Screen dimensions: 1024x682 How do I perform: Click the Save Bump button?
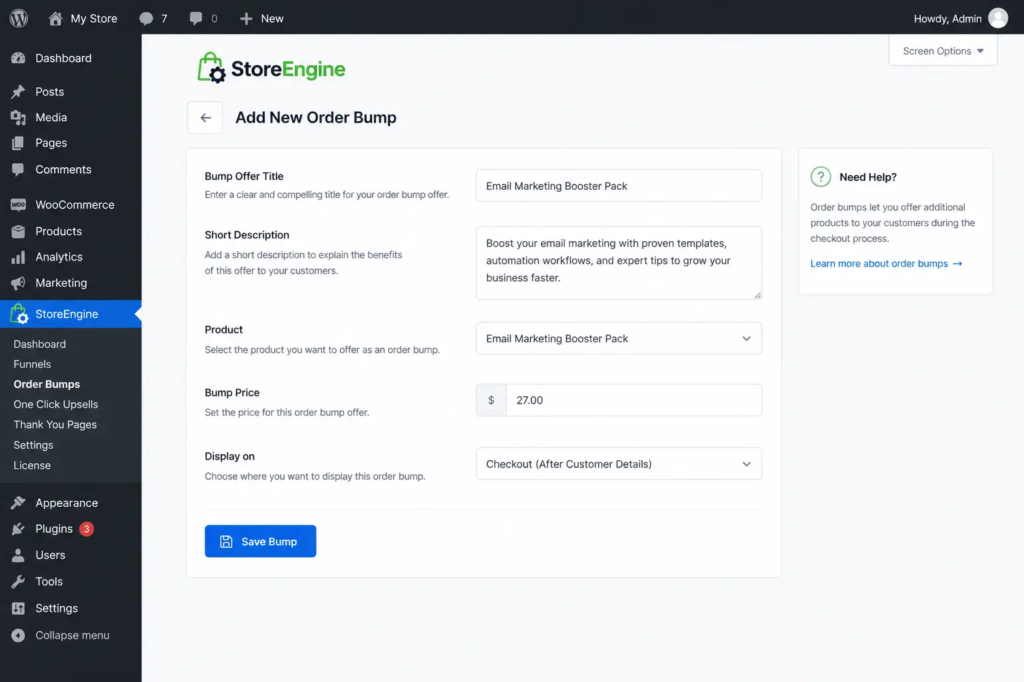[260, 541]
